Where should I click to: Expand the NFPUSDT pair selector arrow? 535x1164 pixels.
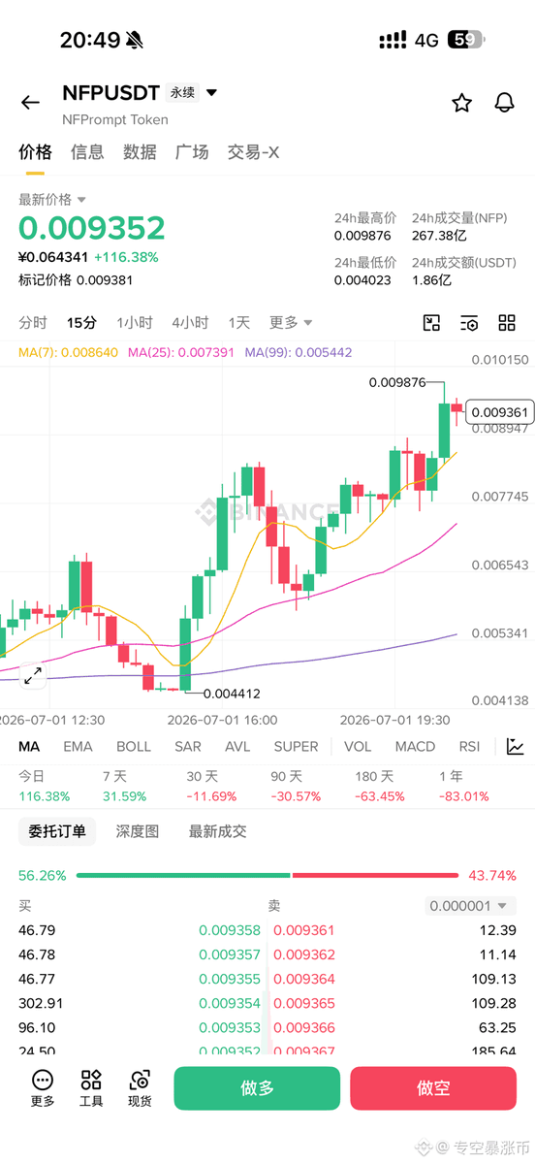212,93
